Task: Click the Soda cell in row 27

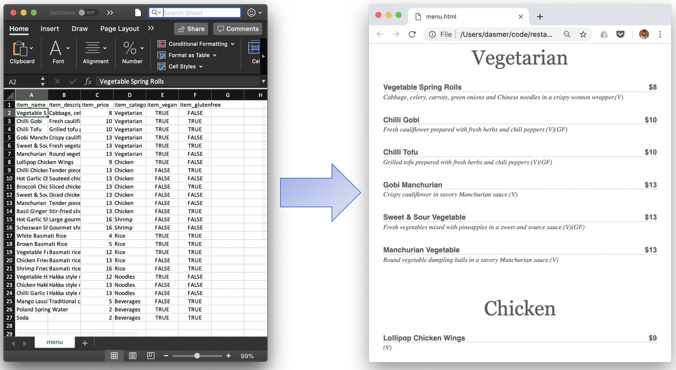Action: click(x=31, y=318)
